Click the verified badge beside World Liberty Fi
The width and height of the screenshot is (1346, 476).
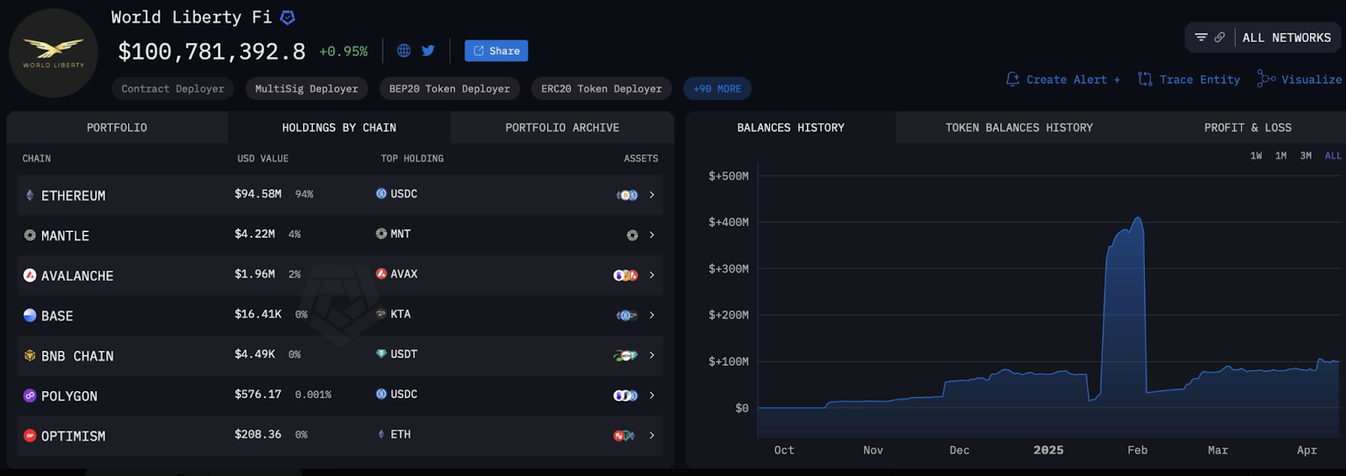tap(288, 18)
